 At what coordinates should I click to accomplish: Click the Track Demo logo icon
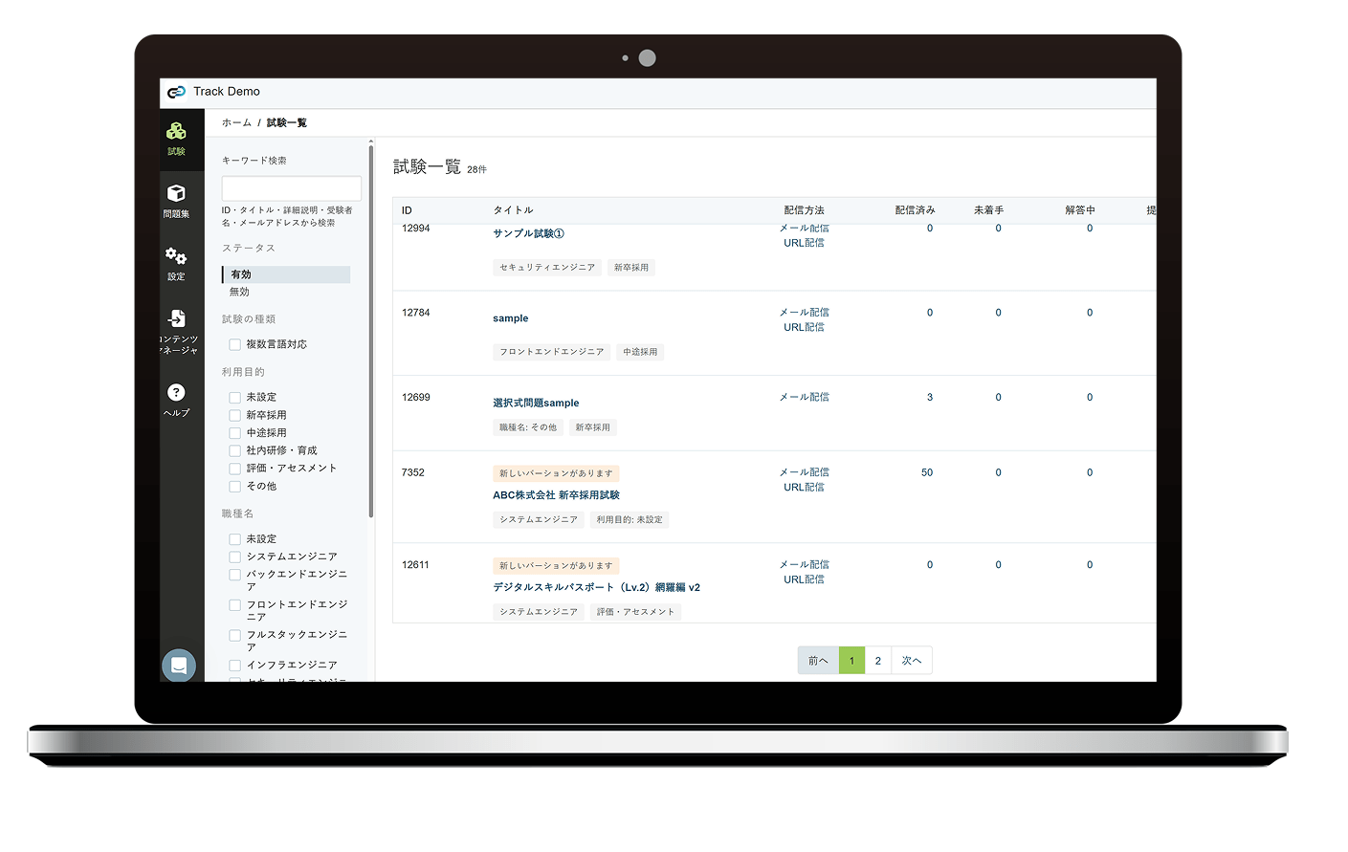(x=176, y=92)
